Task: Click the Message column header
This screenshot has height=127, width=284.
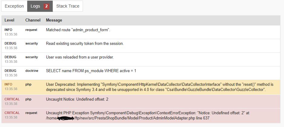Action: [54, 20]
